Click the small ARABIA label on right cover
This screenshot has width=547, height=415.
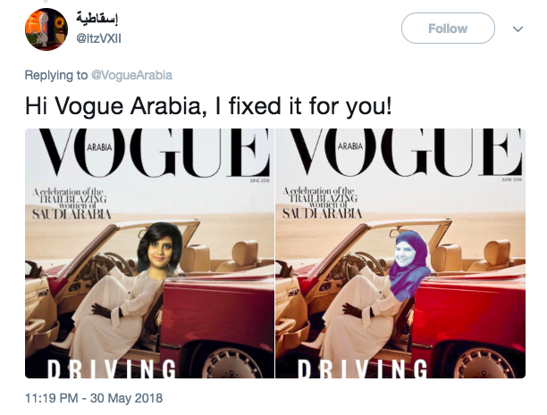(349, 146)
